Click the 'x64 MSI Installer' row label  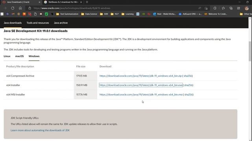pos(16,95)
